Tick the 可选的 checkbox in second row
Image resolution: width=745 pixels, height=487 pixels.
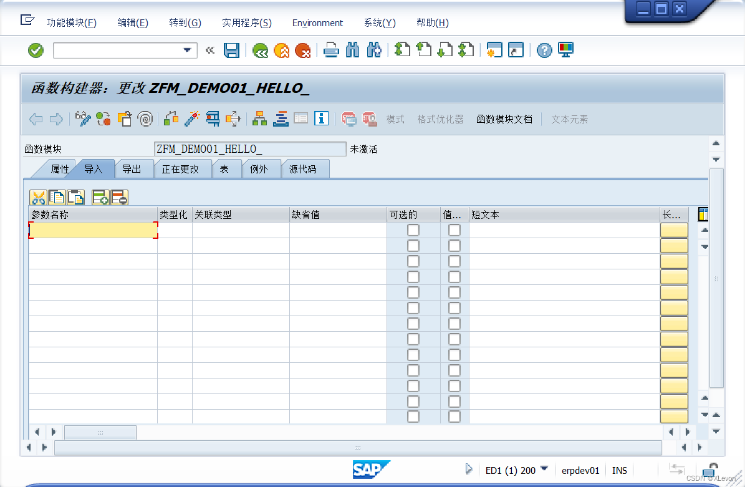click(x=413, y=246)
